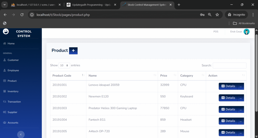This screenshot has width=258, height=138.
Task: Click the Transaction arrows icon
Action: pyautogui.click(x=5, y=102)
